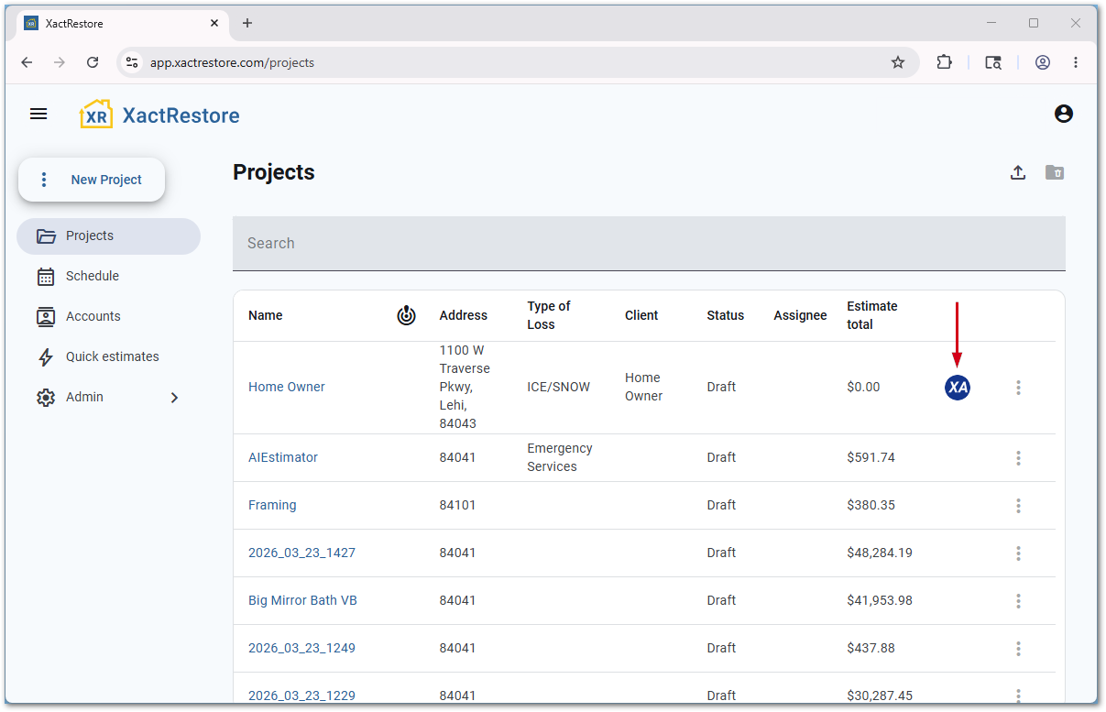1106x712 pixels.
Task: Click the browser forward arrow
Action: 60,62
